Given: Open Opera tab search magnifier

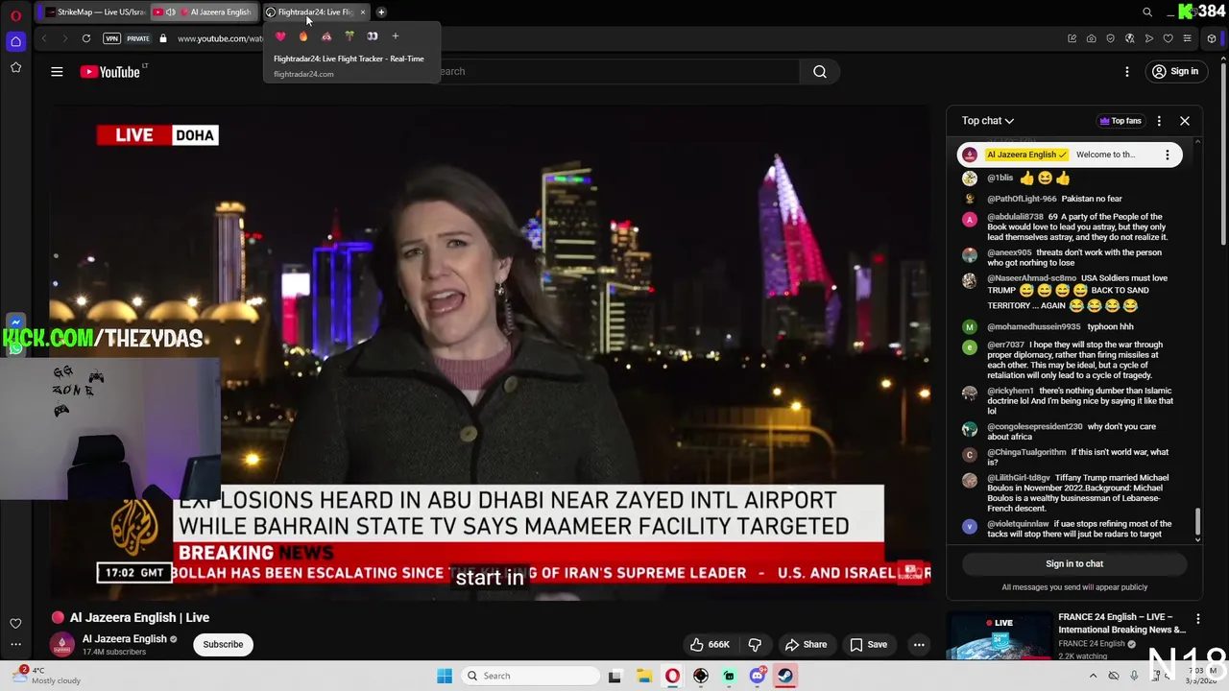Looking at the screenshot, I should pyautogui.click(x=1147, y=12).
